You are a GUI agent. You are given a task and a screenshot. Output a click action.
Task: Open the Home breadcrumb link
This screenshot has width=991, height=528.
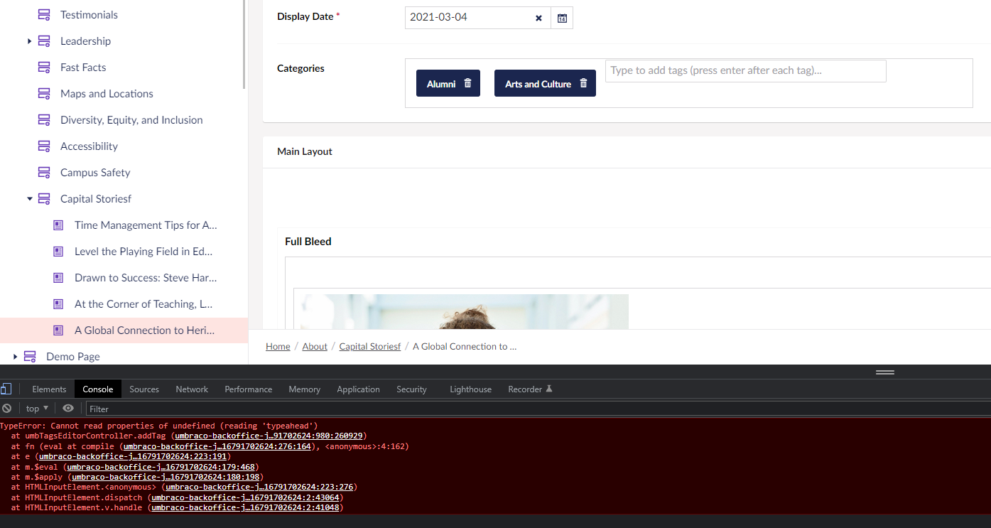click(277, 346)
